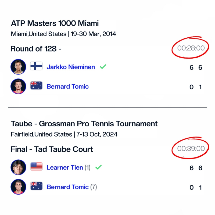Click Bernard Tomic's avatar in Miami match

18,86
